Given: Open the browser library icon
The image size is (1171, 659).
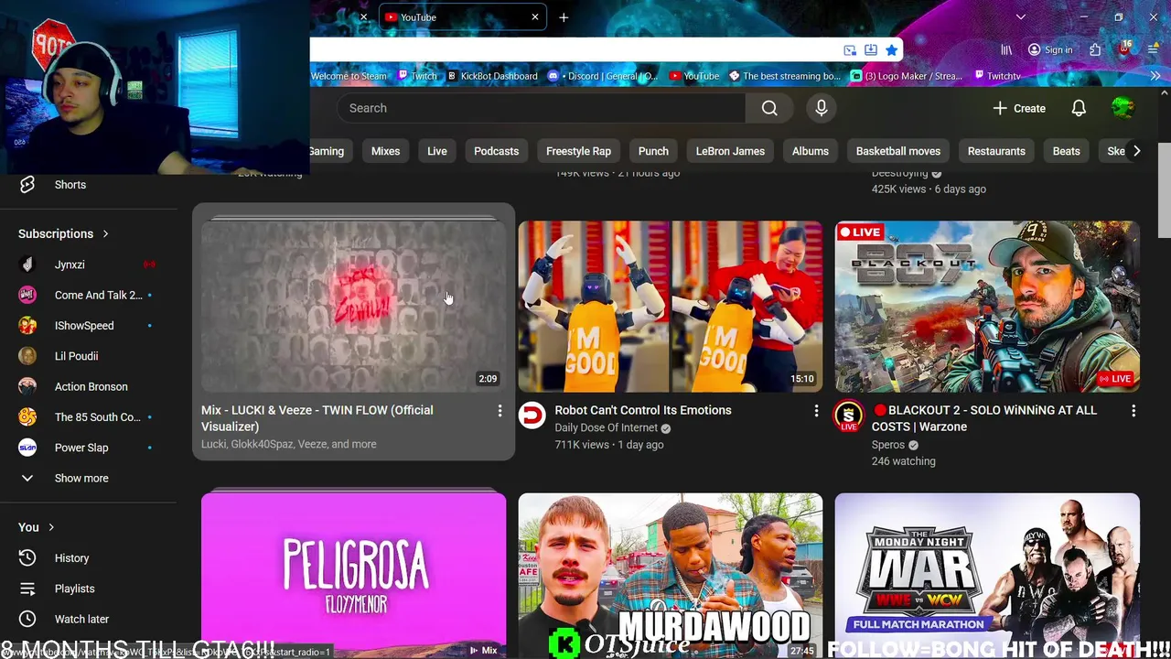Looking at the screenshot, I should [x=1006, y=50].
